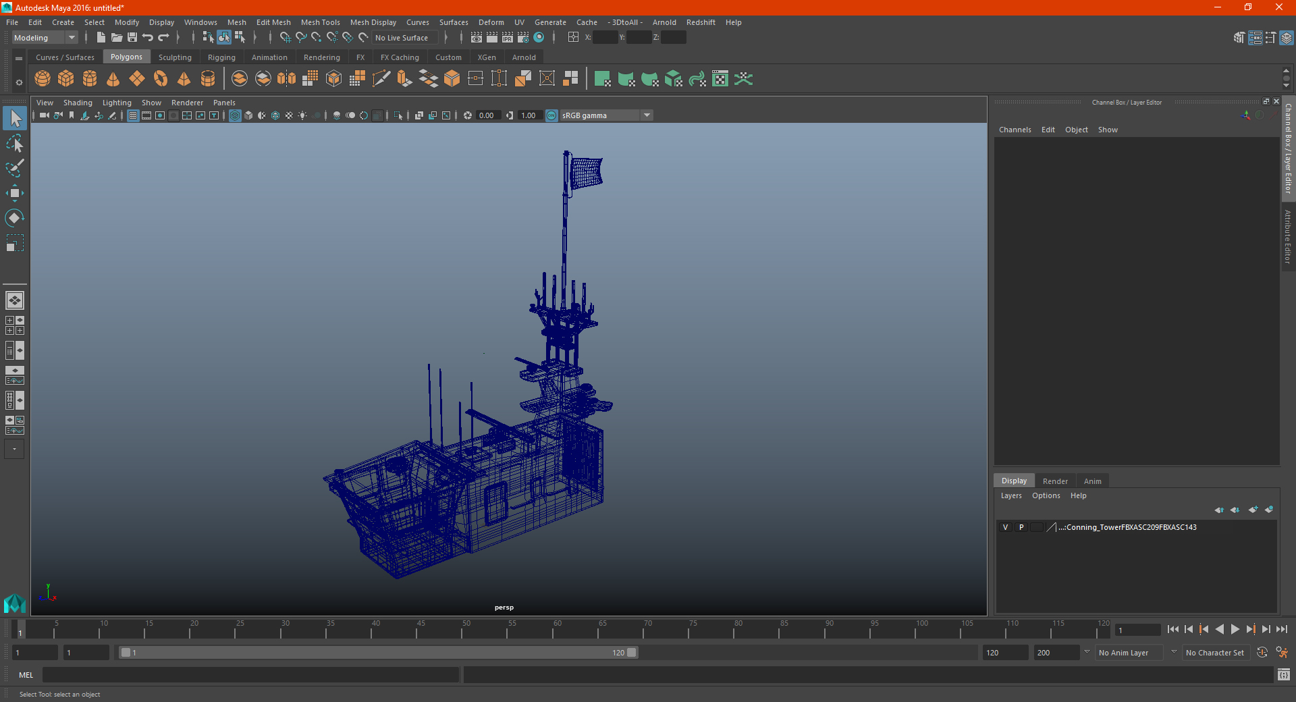Switch to the Sculpting shelf tab
This screenshot has height=702, width=1296.
[x=175, y=57]
